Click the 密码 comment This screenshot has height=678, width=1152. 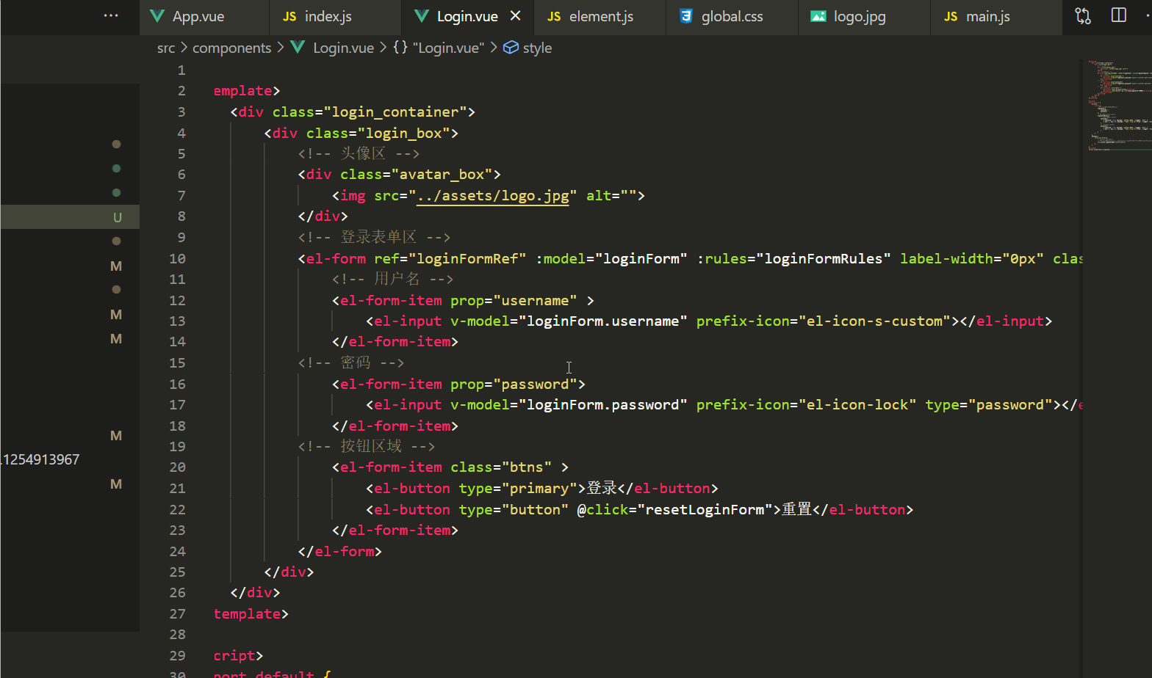click(351, 362)
